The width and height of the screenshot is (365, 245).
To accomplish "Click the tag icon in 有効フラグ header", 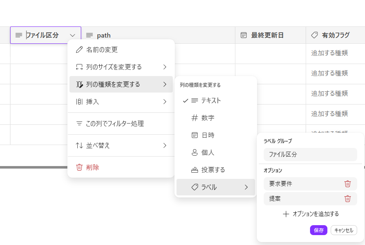I will click(x=315, y=35).
